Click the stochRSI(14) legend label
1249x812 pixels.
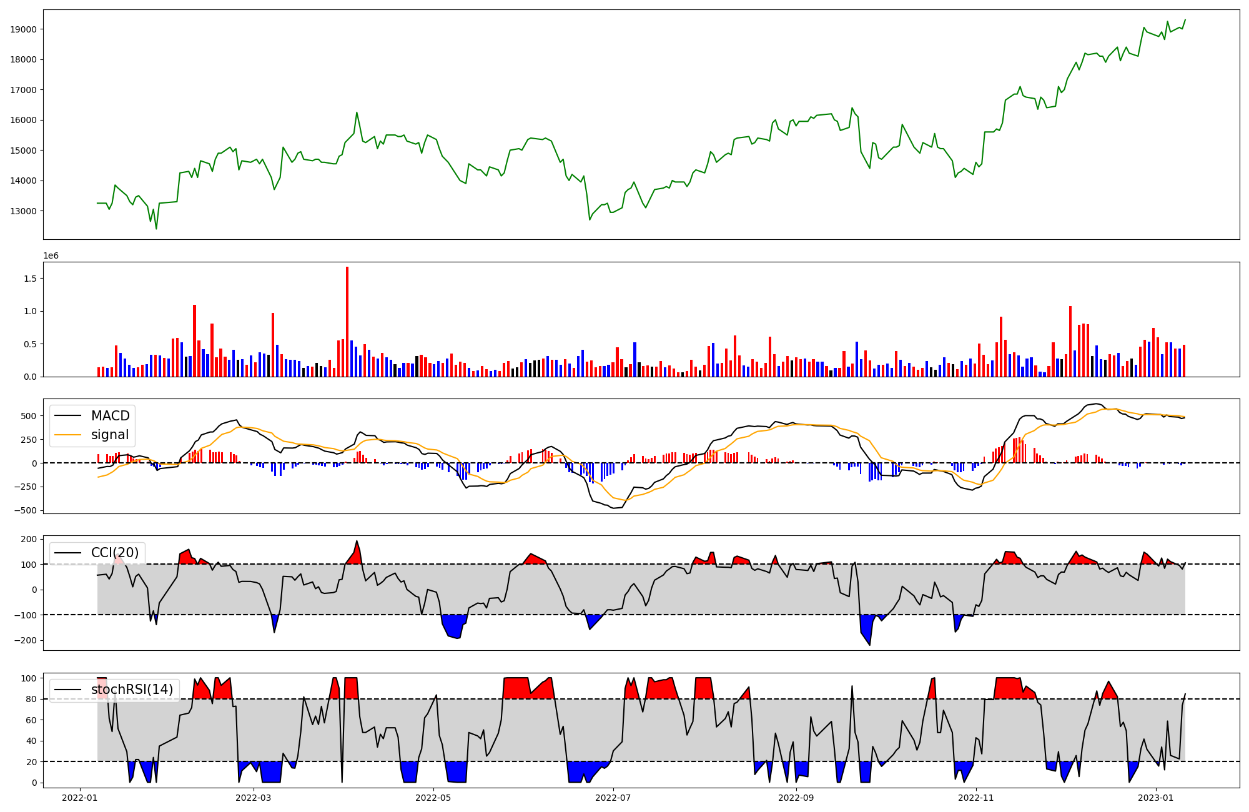132,690
